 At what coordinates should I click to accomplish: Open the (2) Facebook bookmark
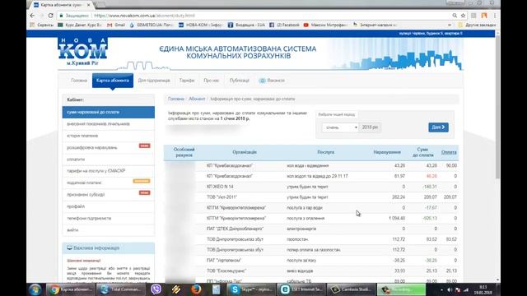[284, 25]
